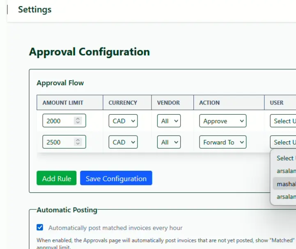The width and height of the screenshot is (296, 249).
Task: Expand the first row's vendor All dropdown
Action: click(169, 121)
